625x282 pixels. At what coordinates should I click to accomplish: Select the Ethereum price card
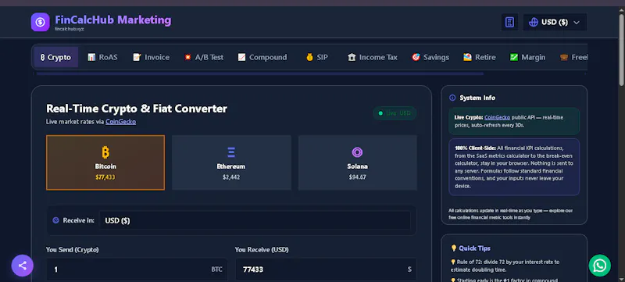[231, 162]
